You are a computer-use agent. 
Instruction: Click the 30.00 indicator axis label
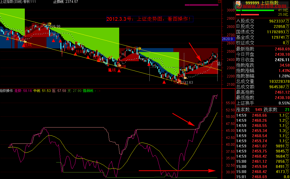[230, 172]
